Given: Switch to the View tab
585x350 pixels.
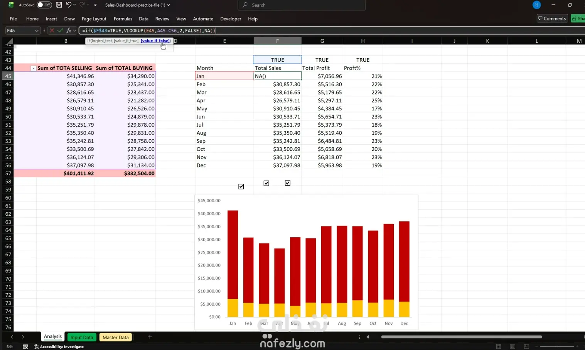Looking at the screenshot, I should [x=181, y=19].
